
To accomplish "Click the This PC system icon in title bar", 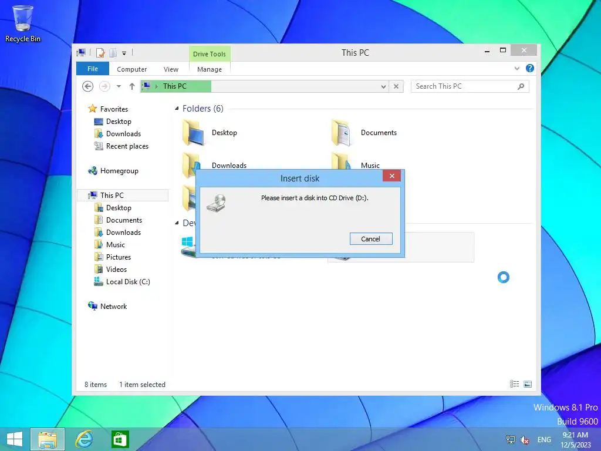I will 81,53.
